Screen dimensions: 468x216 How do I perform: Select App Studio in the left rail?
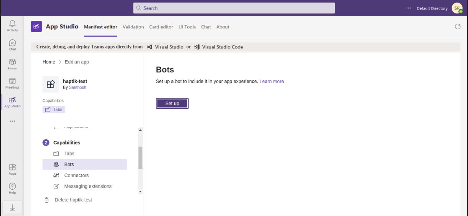pyautogui.click(x=12, y=102)
